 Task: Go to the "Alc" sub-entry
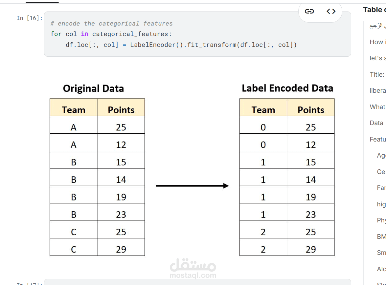pos(381,269)
